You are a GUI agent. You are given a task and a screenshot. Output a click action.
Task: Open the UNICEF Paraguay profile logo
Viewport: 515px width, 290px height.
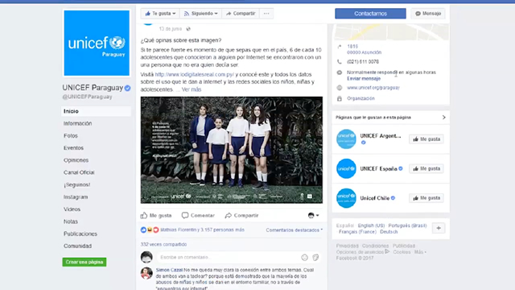pyautogui.click(x=97, y=43)
